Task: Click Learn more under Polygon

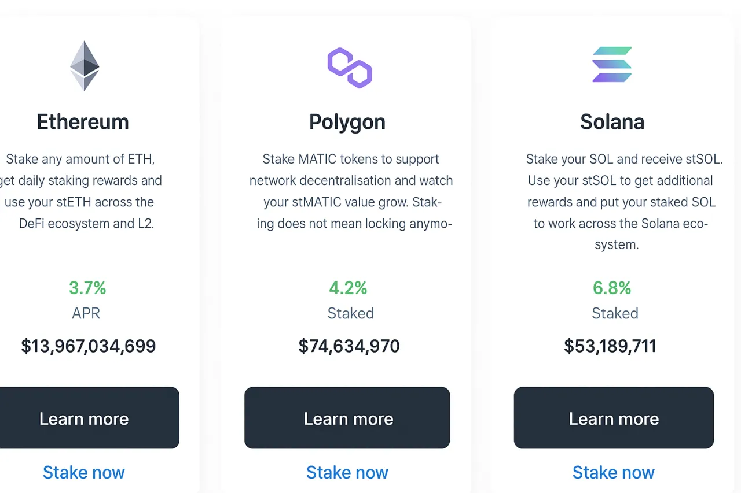Action: coord(347,418)
